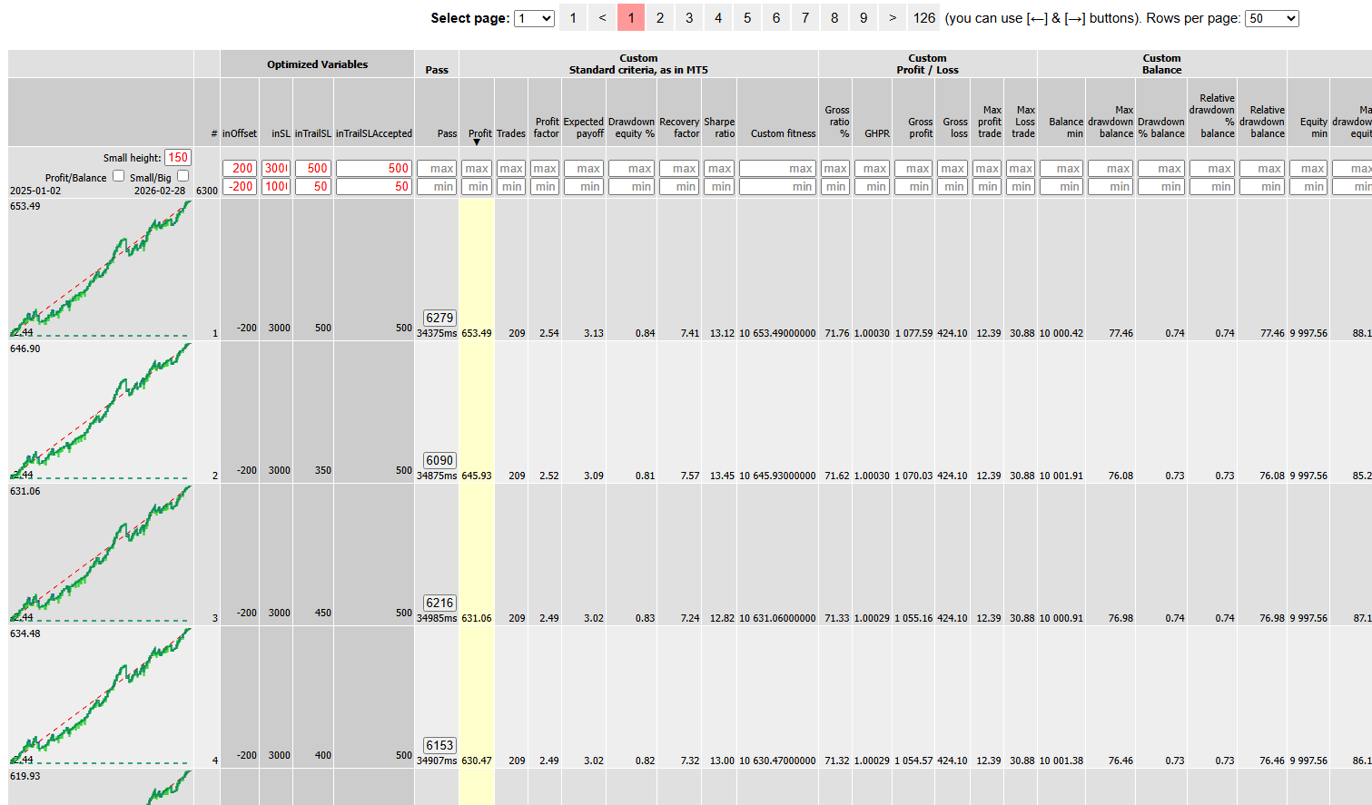Click the Custom fitness max filter field
1372x805 pixels.
pyautogui.click(x=777, y=168)
